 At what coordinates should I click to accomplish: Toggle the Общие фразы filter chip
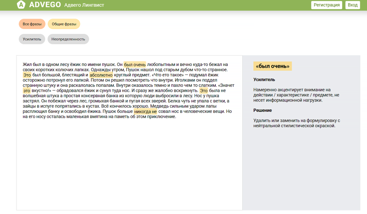click(x=64, y=24)
